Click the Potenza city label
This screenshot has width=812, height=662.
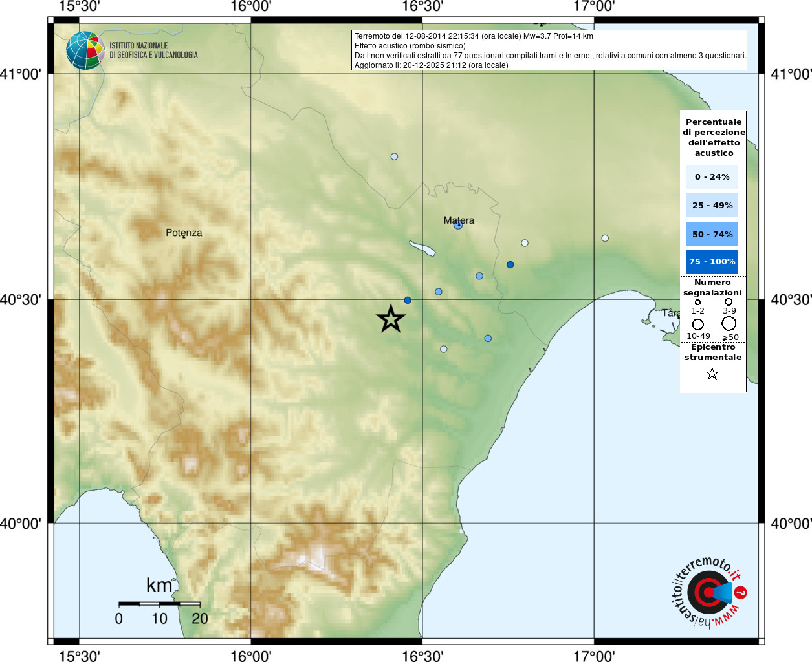pos(184,233)
